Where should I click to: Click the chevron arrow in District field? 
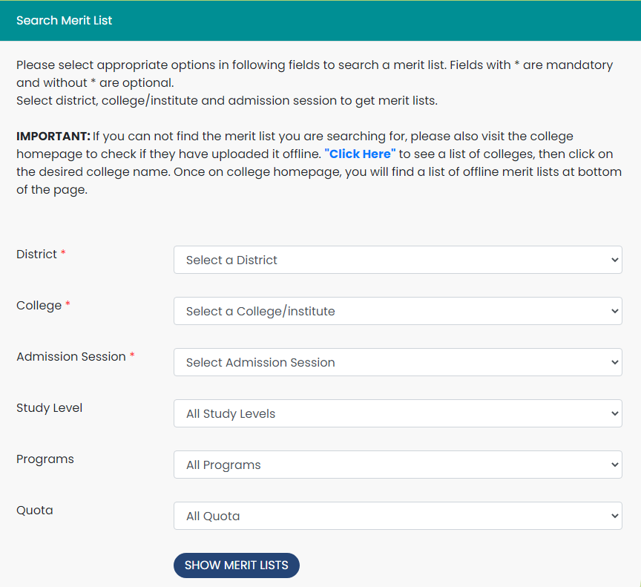[614, 260]
